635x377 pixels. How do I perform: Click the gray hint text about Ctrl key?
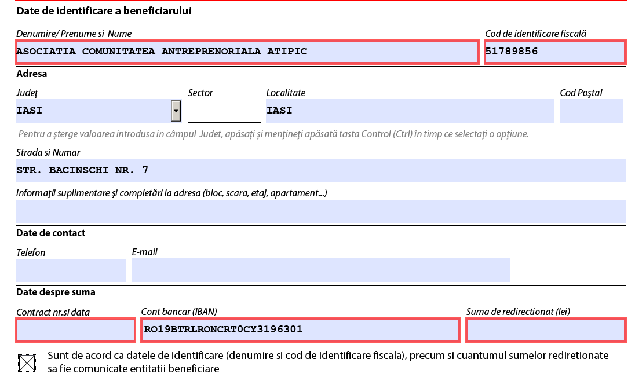273,134
